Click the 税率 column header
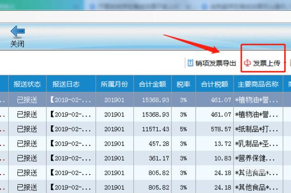Viewport: 291px width, 193px height. 183,84
